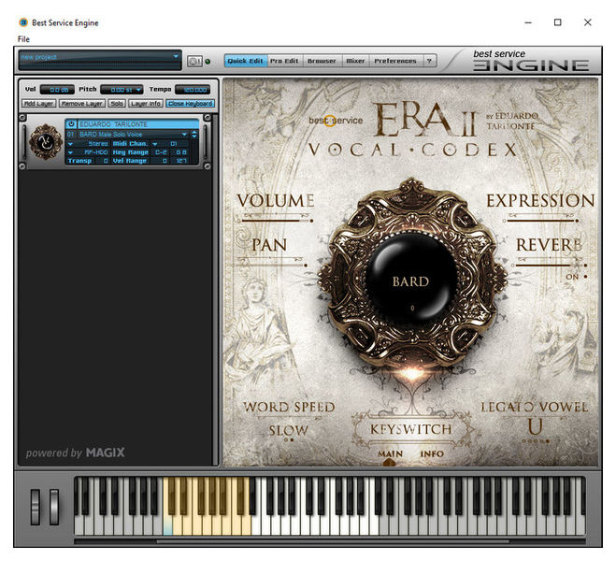This screenshot has height=561, width=616.
Task: Click the pitch bend wheel
Action: (x=36, y=507)
